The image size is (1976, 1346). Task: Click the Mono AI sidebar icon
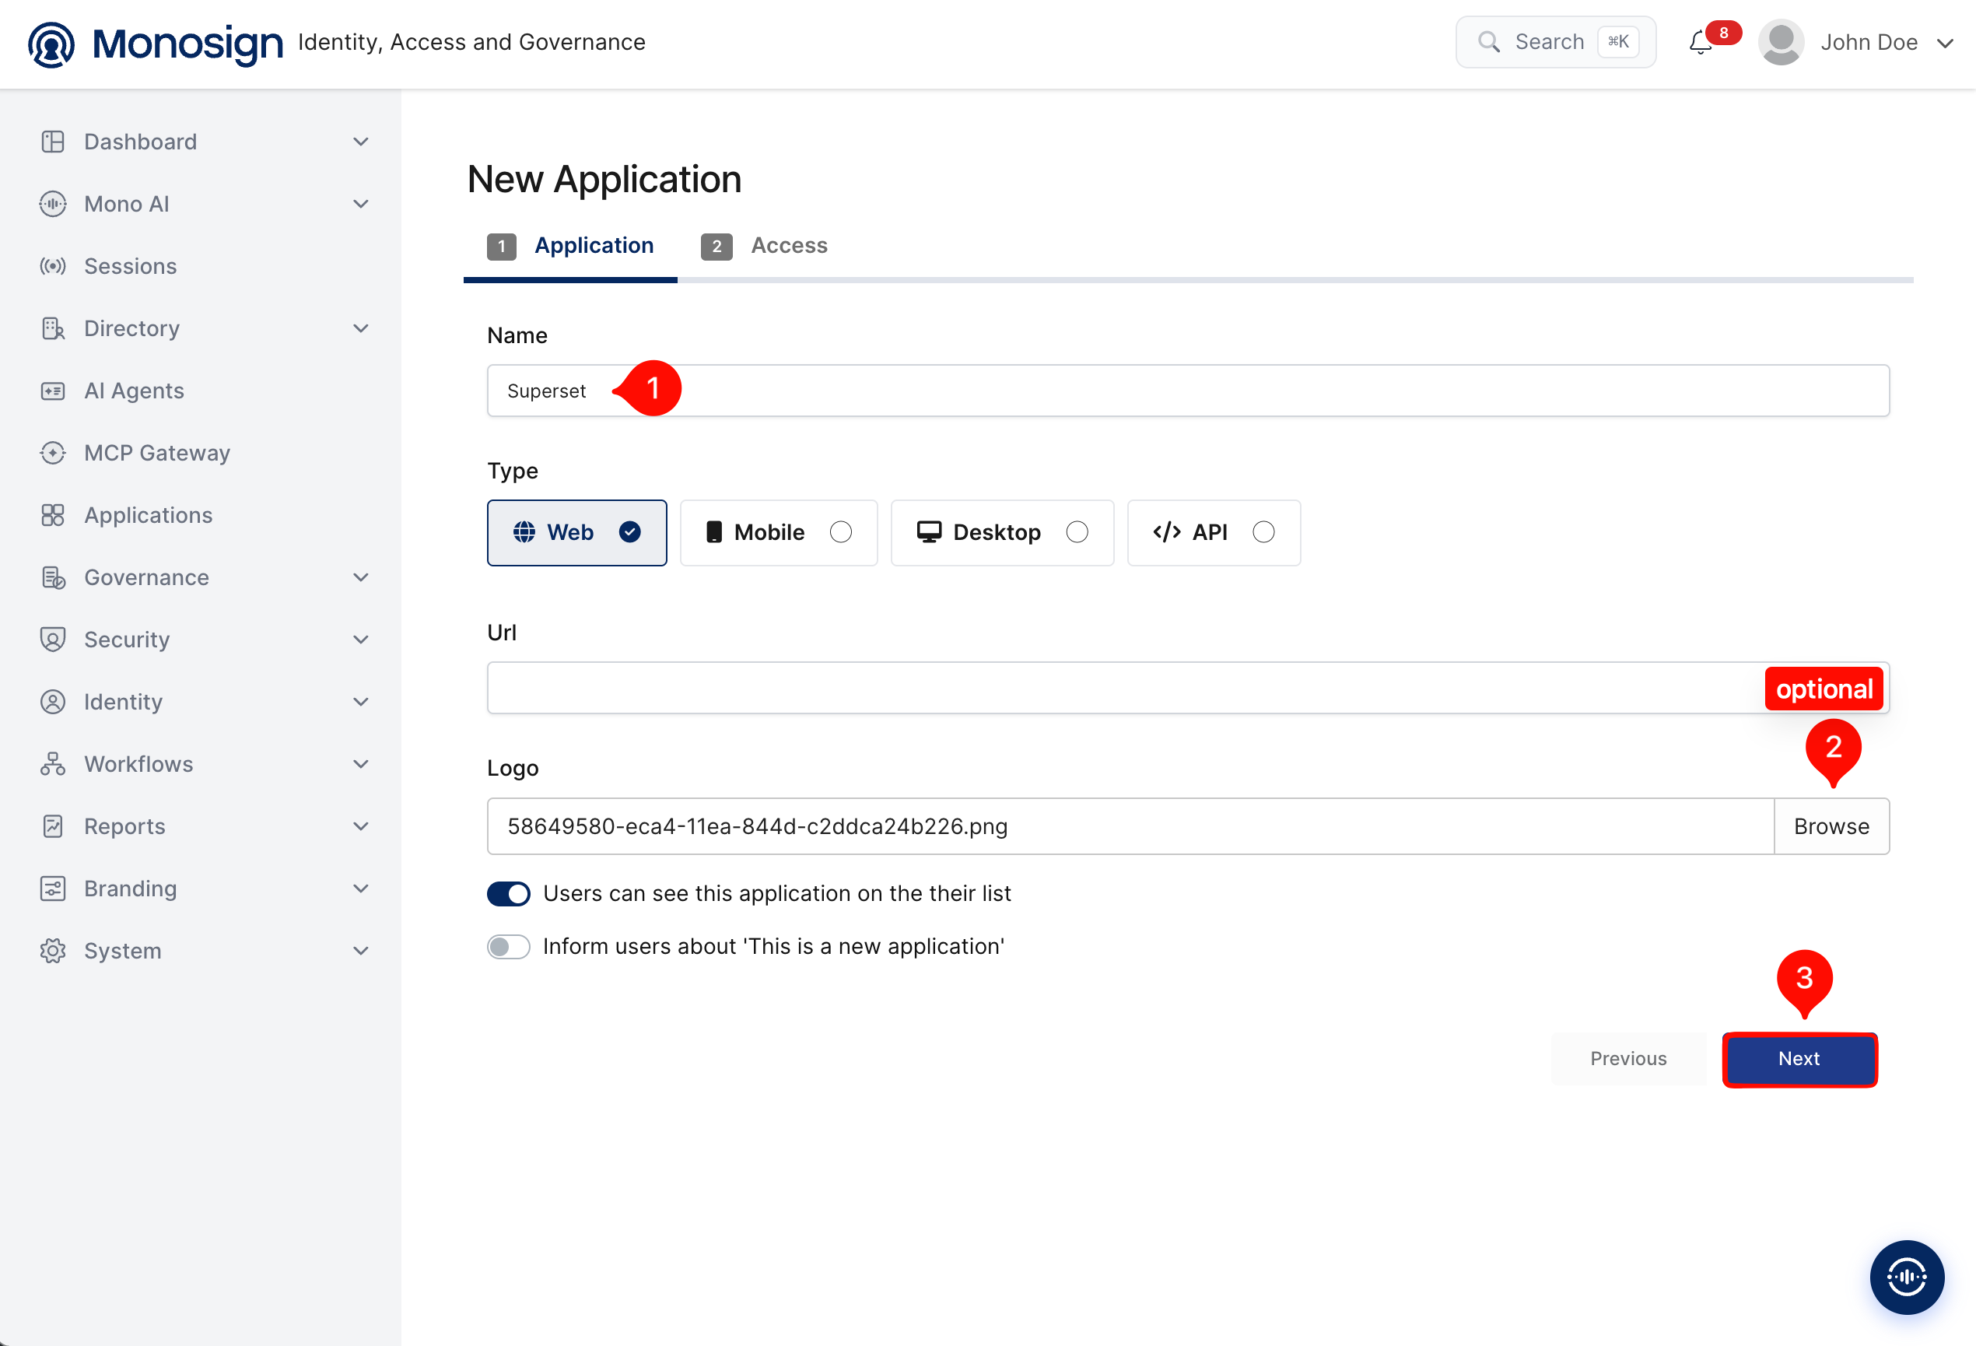(53, 204)
